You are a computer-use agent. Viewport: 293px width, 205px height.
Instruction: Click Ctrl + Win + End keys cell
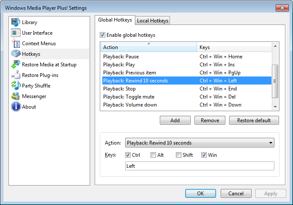[218, 89]
